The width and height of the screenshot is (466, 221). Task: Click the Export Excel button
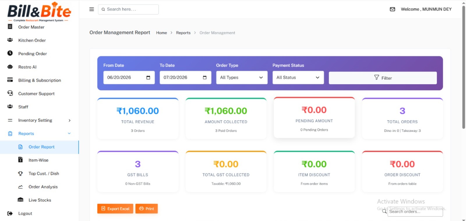click(x=115, y=209)
